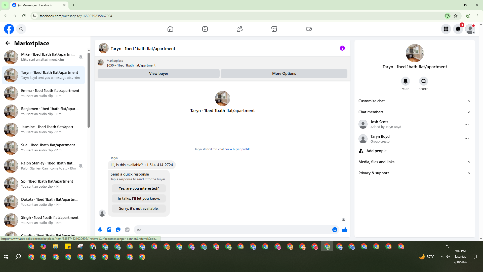Viewport: 483px width, 272px height.
Task: Click the More Options button
Action: tap(284, 74)
